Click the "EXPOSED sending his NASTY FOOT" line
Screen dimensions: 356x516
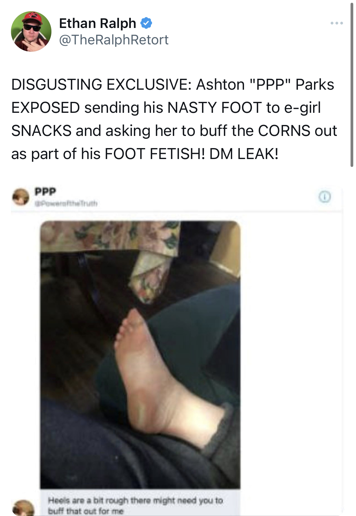[166, 108]
